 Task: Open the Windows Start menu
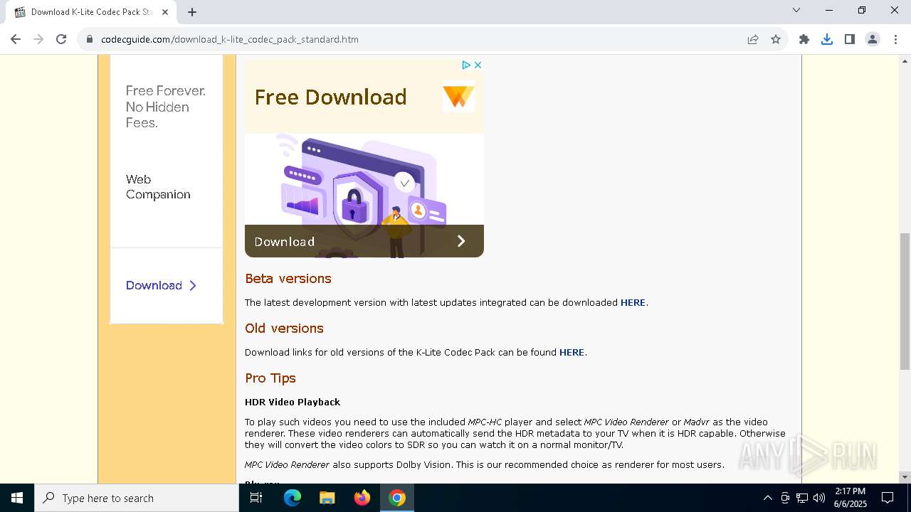pyautogui.click(x=17, y=498)
